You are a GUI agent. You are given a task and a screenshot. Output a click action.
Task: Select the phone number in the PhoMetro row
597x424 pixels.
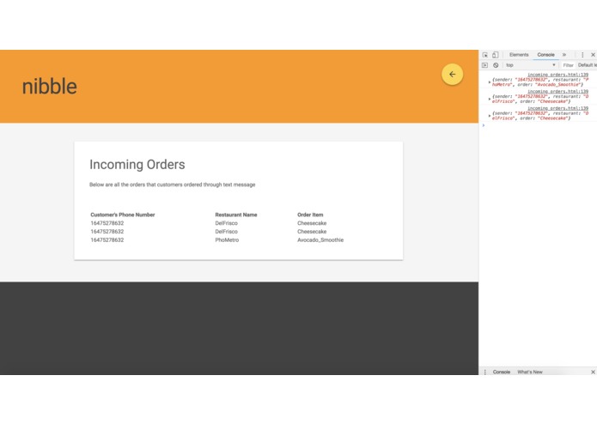point(107,240)
